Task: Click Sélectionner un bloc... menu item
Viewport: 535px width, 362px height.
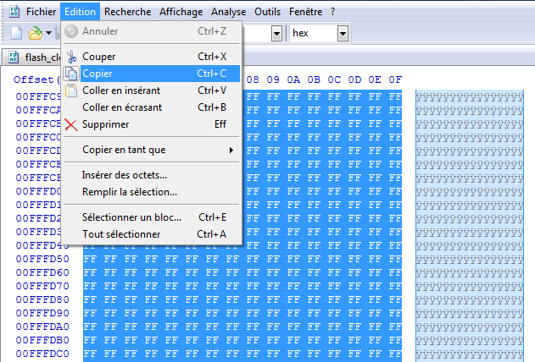Action: (131, 217)
